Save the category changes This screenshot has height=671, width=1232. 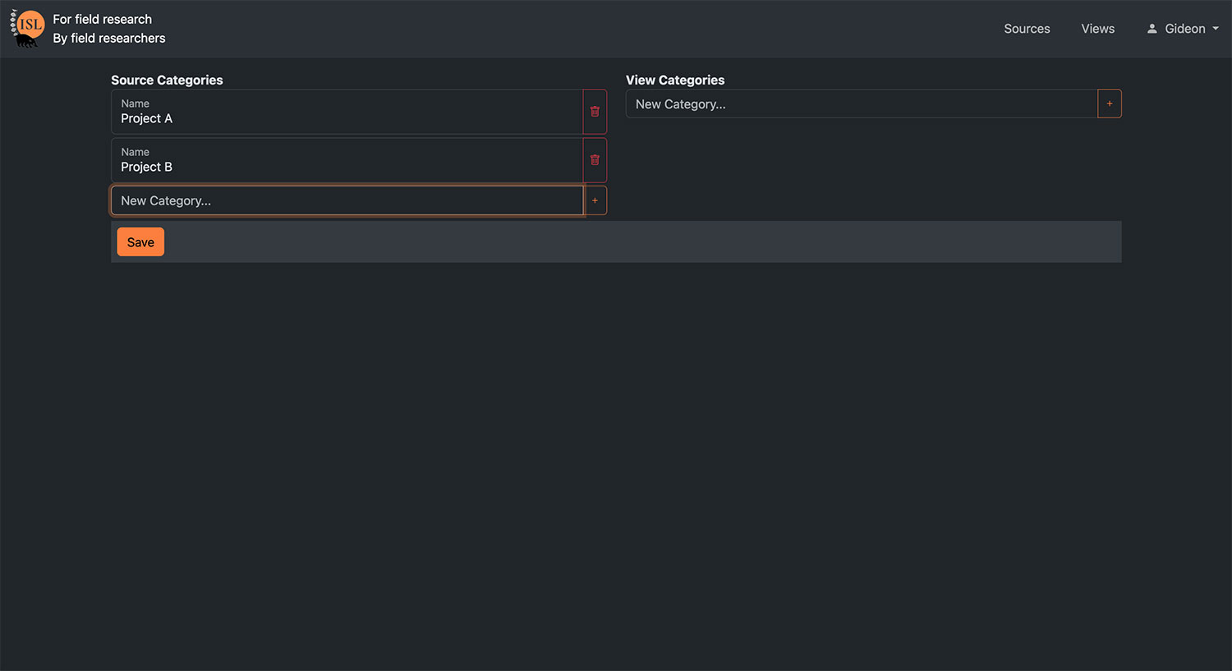[140, 242]
